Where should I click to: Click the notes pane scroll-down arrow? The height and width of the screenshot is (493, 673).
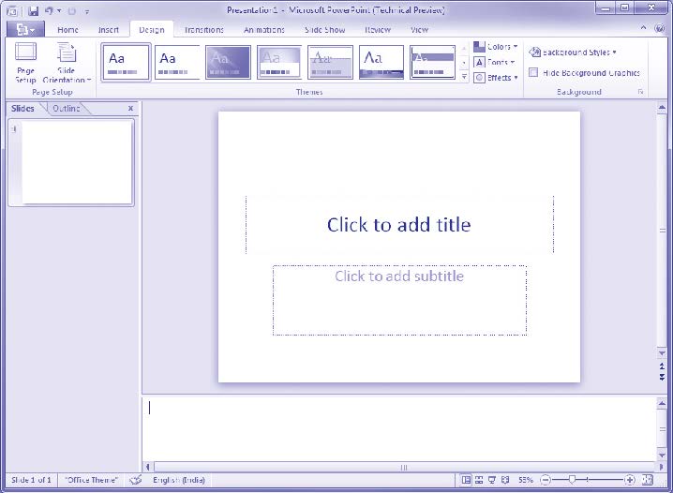pyautogui.click(x=662, y=455)
